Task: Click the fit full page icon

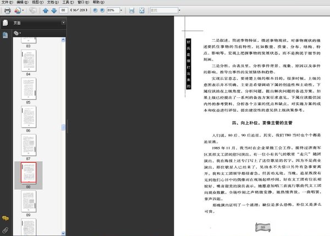Action: 142,10
